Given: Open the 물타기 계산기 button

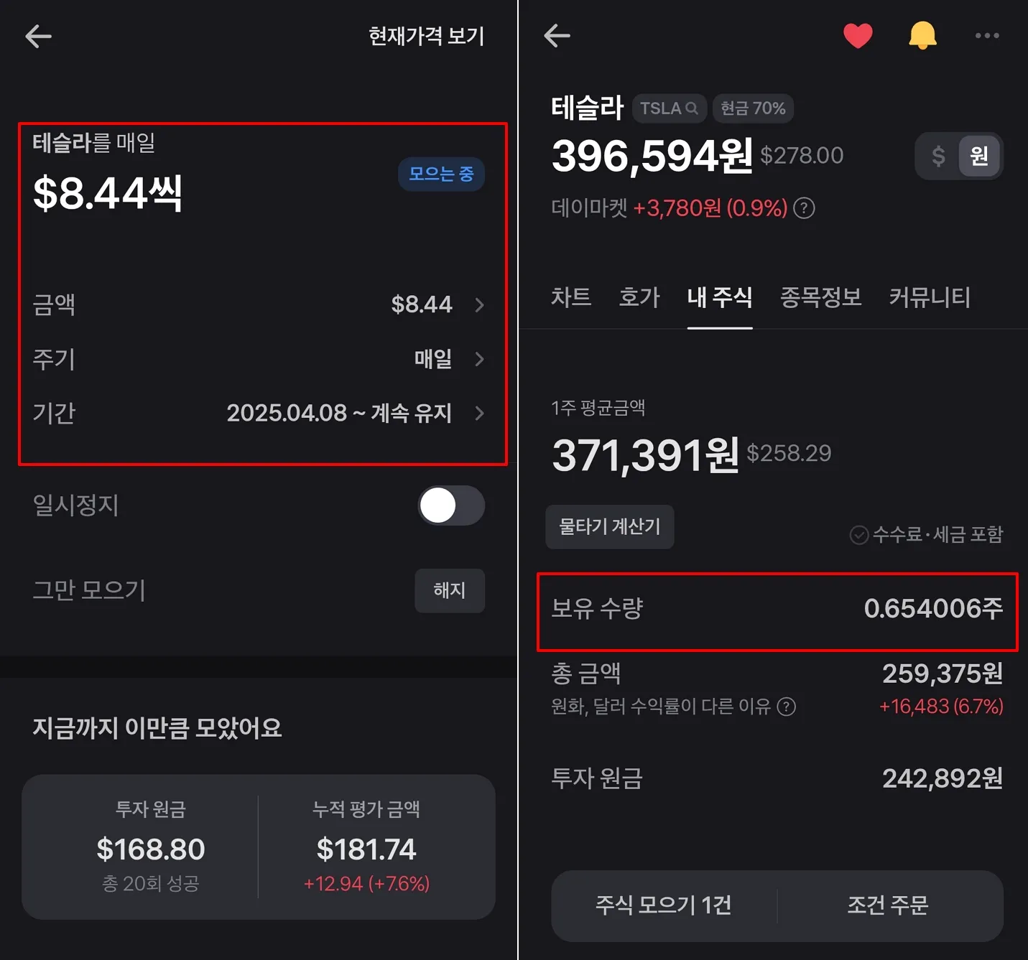Looking at the screenshot, I should point(610,527).
